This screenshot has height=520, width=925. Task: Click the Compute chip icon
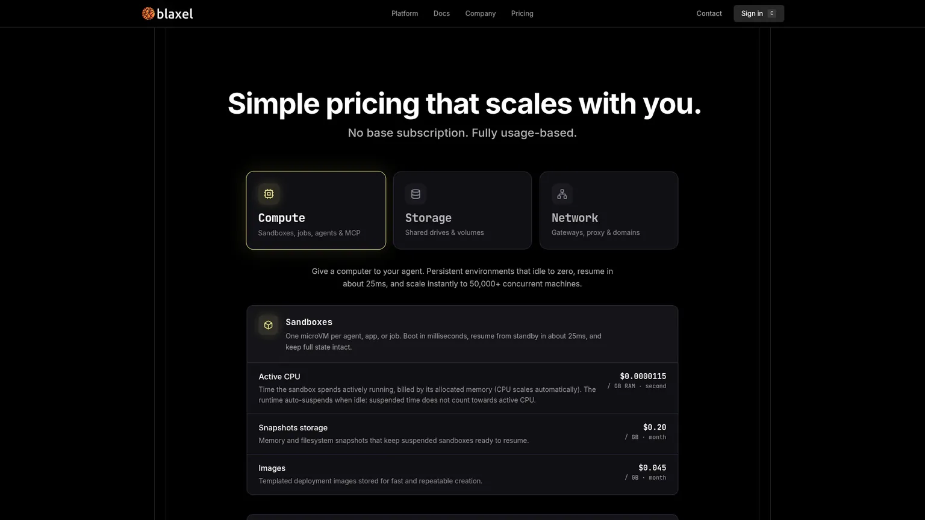pos(269,194)
